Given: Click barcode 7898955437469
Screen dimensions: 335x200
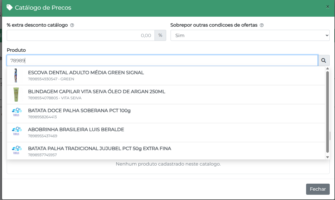Looking at the screenshot, I should pyautogui.click(x=43, y=136).
